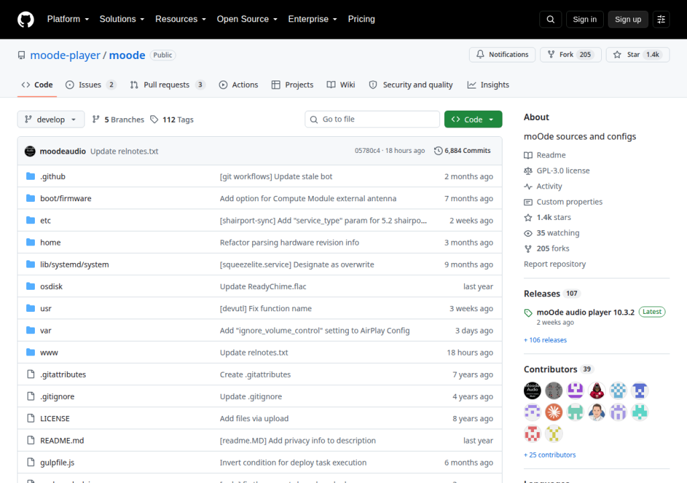Open commit '[devutl] Fix function name'
Screen dimensions: 687x483
[x=266, y=308]
